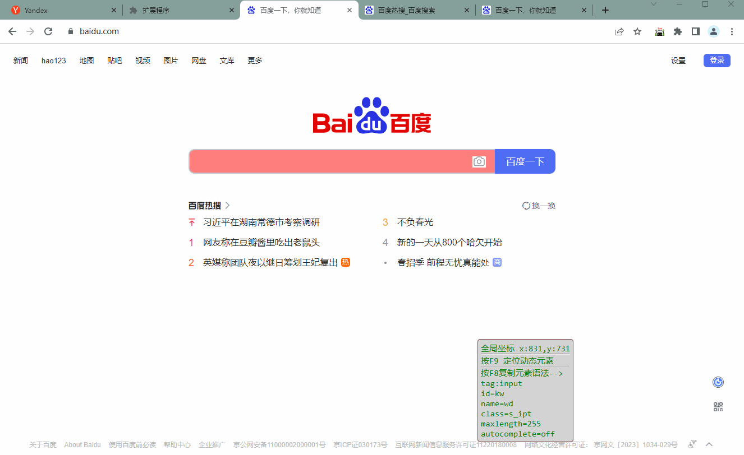
Task: Click the orange 热 badge
Action: 346,262
